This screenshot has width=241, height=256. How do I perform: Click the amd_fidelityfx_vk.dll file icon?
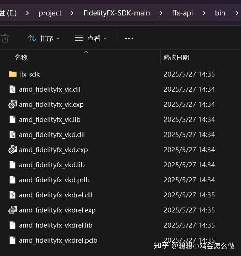coord(12,89)
